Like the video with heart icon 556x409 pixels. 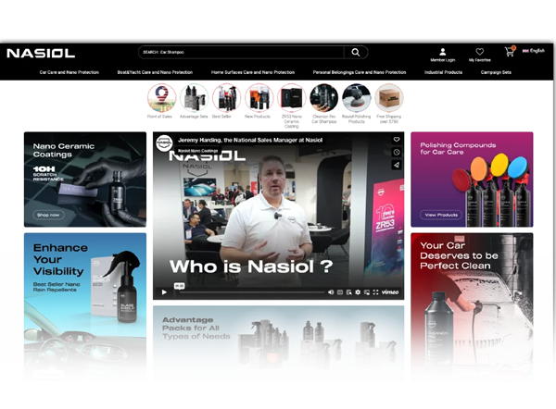click(397, 140)
